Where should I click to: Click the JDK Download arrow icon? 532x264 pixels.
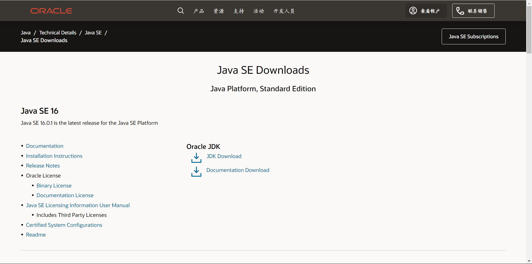click(x=196, y=158)
